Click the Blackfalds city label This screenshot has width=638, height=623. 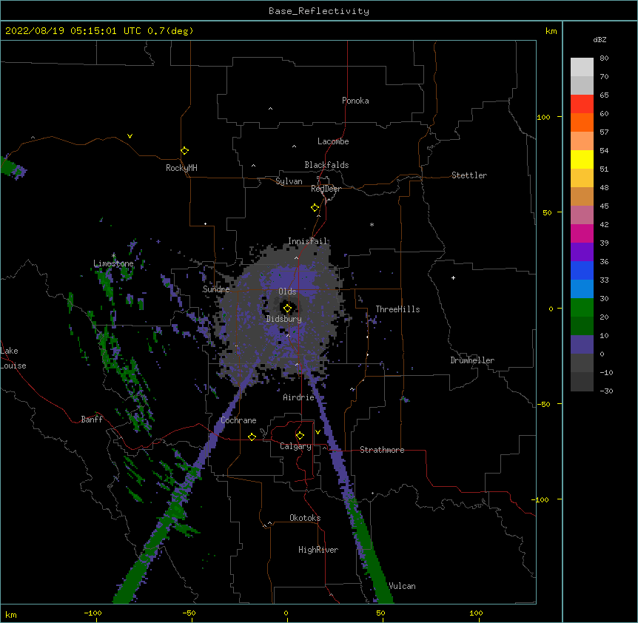[x=326, y=165]
